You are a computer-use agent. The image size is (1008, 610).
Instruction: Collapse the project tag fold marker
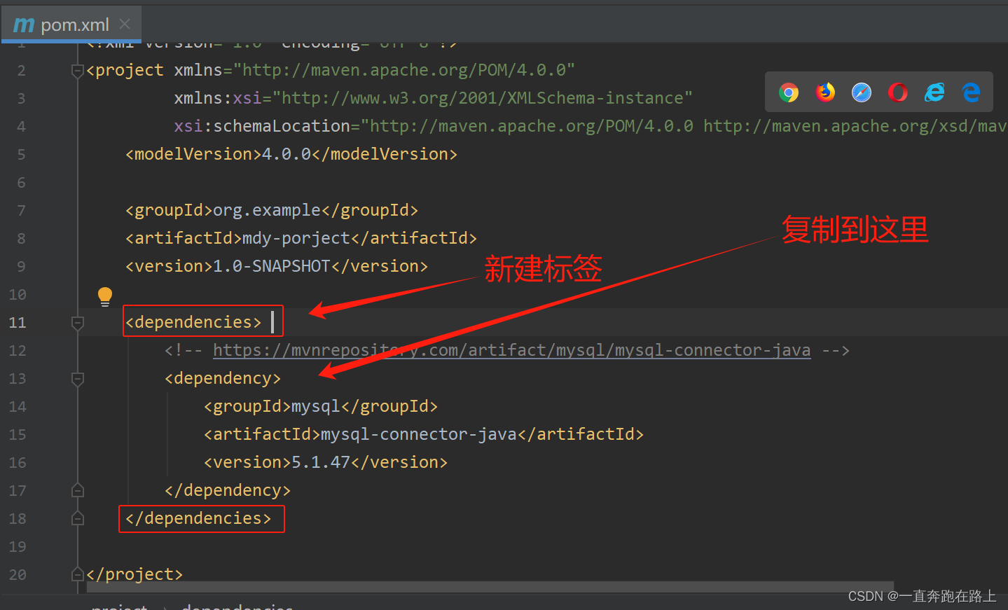coord(78,70)
